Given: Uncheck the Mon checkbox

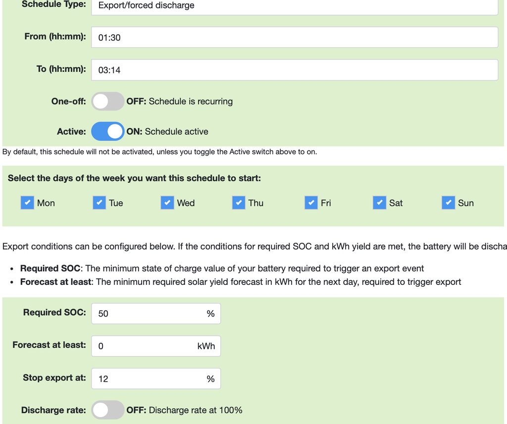Looking at the screenshot, I should coord(27,203).
